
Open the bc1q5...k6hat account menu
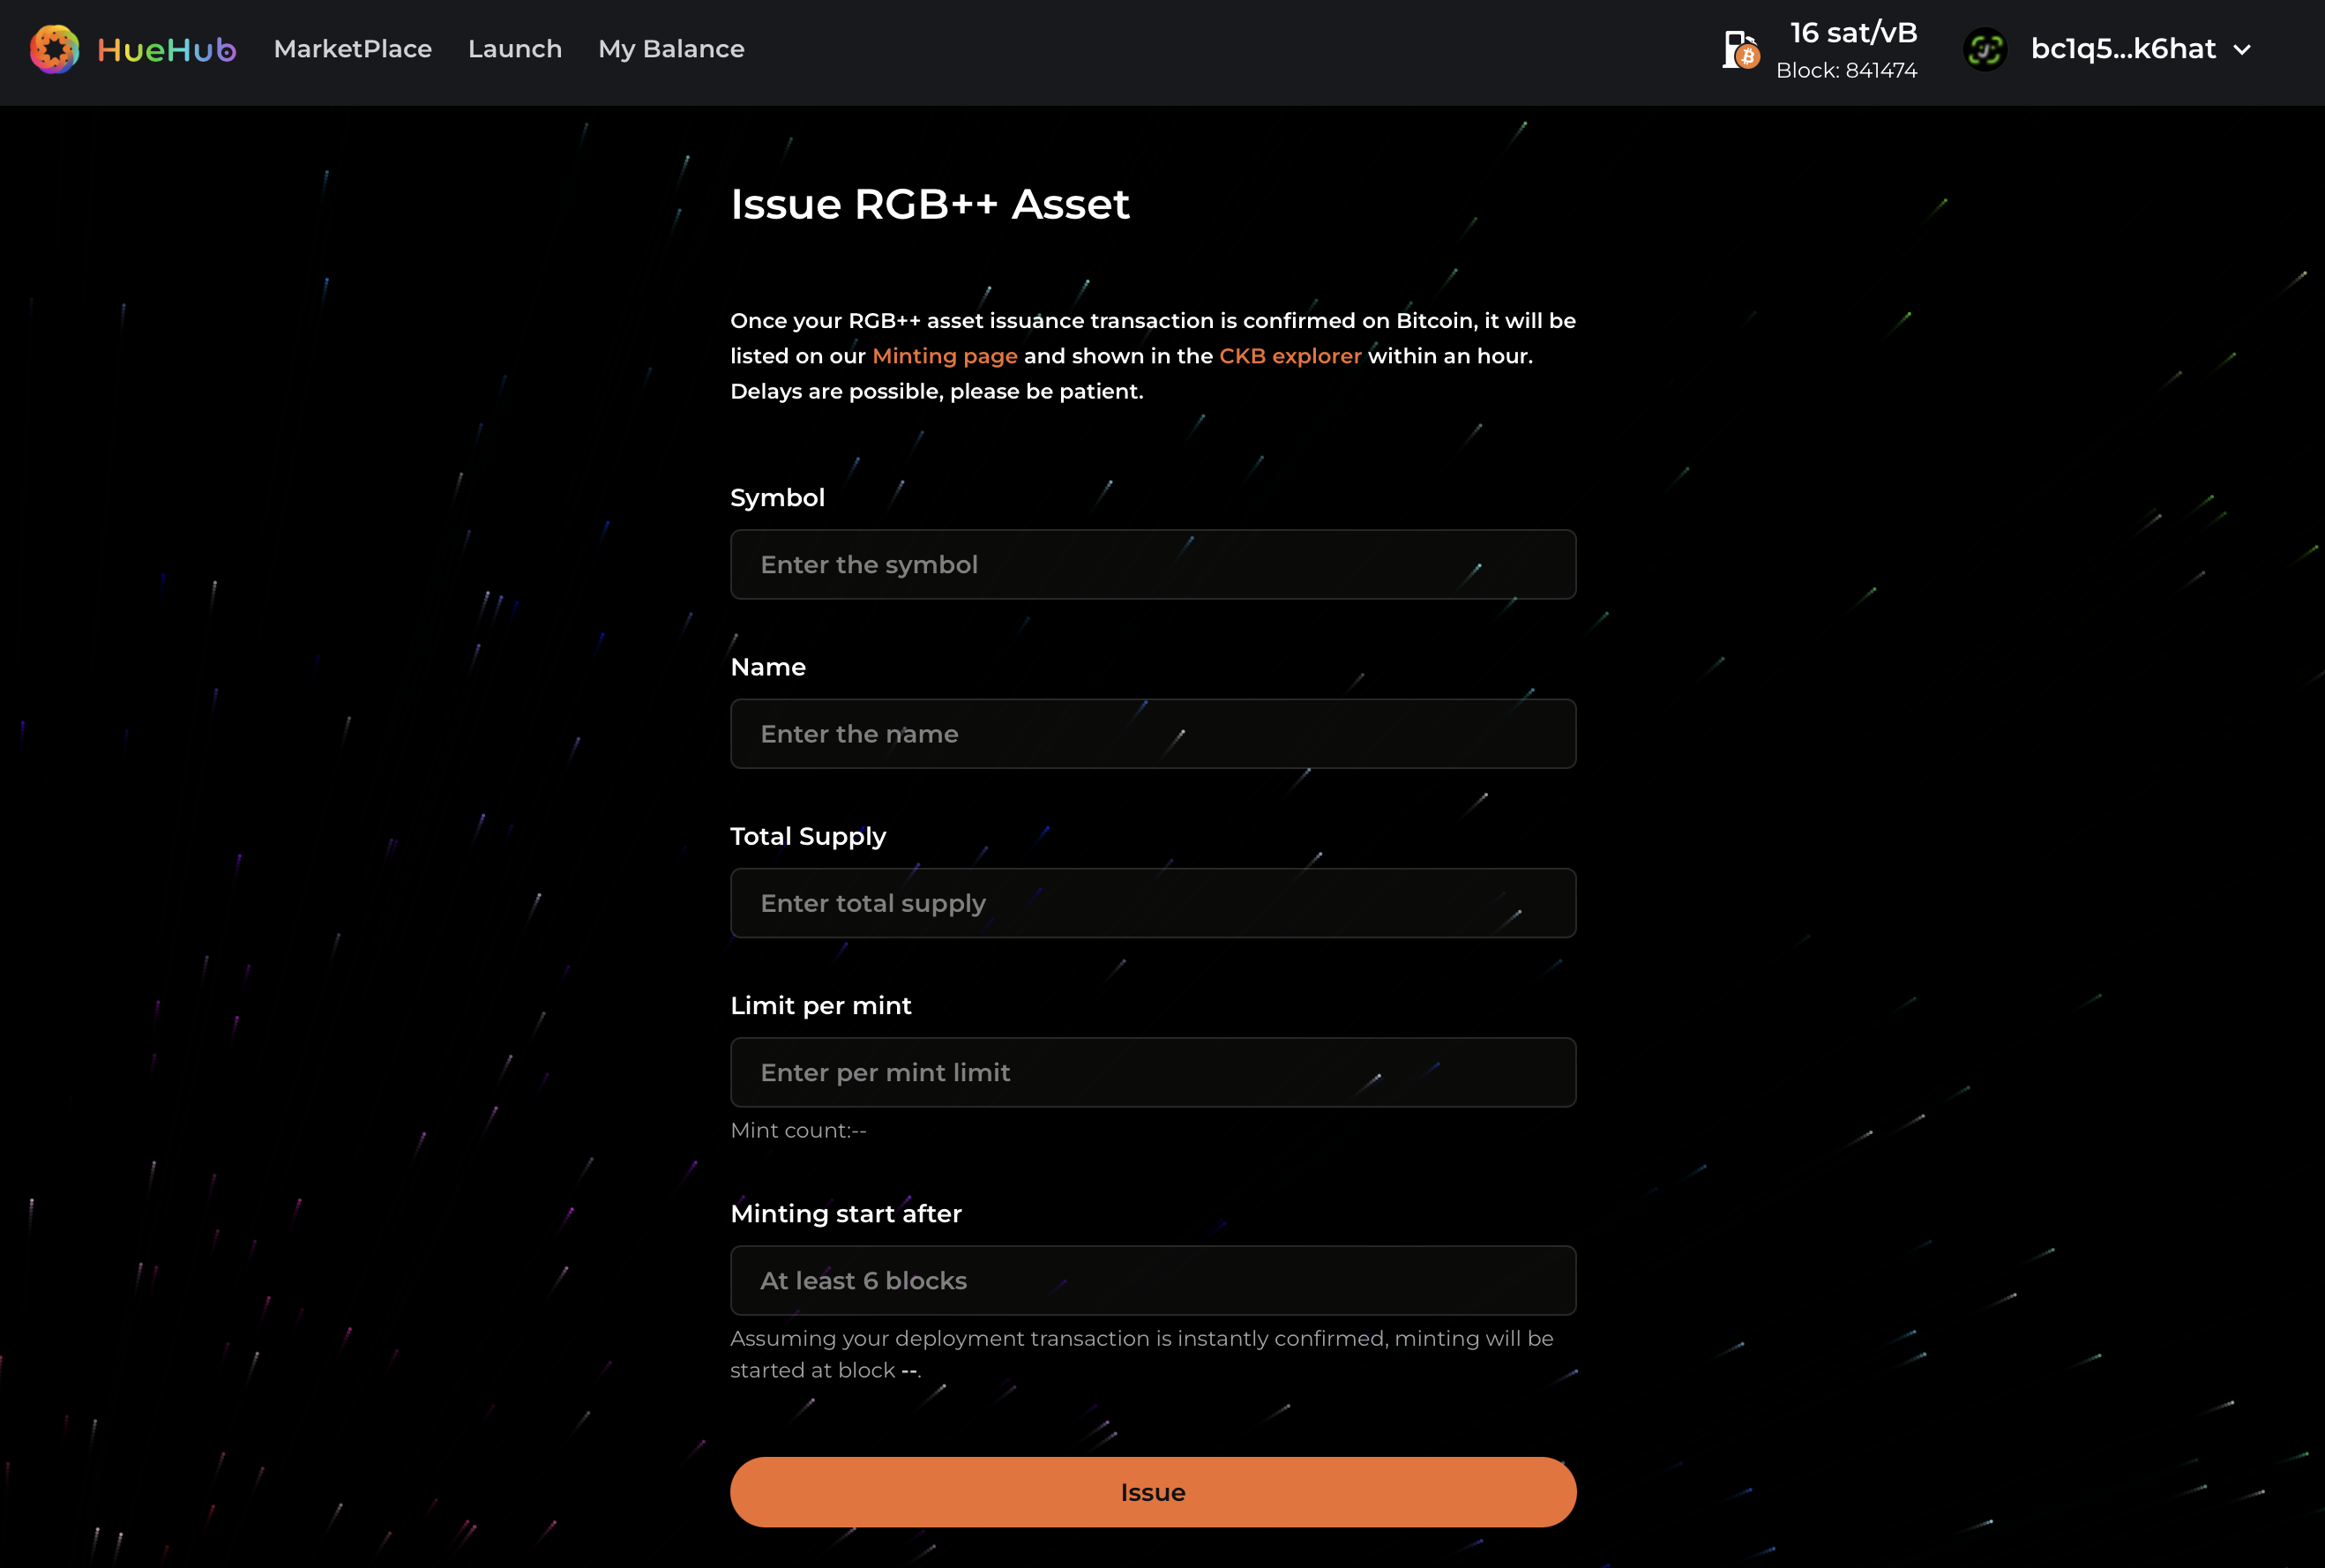click(2122, 49)
